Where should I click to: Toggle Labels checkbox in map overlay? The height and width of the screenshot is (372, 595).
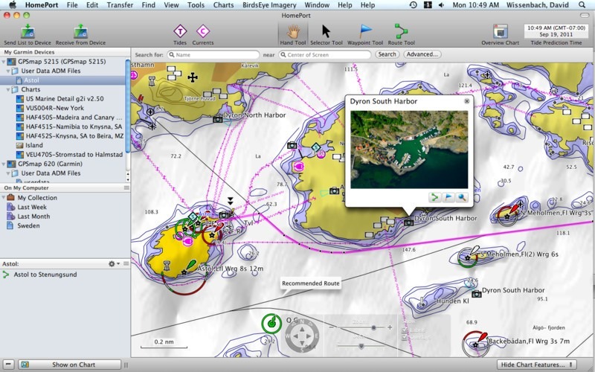[x=405, y=330]
